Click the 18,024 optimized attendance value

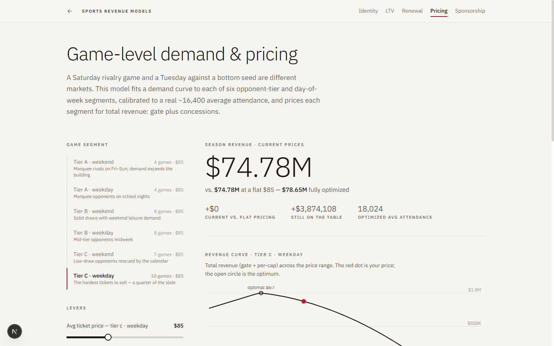[x=370, y=209]
